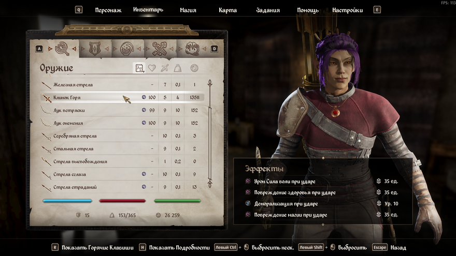This screenshot has height=256, width=456.
Task: Select Лук онемения in the list
Action: tap(122, 123)
